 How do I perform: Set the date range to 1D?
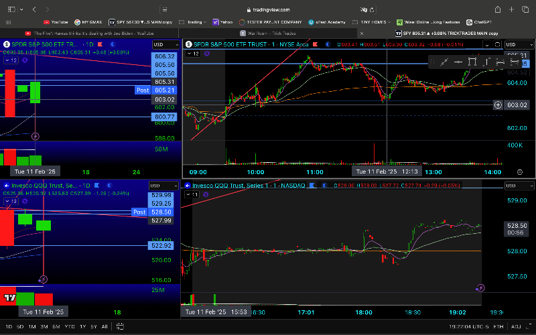click(9, 327)
